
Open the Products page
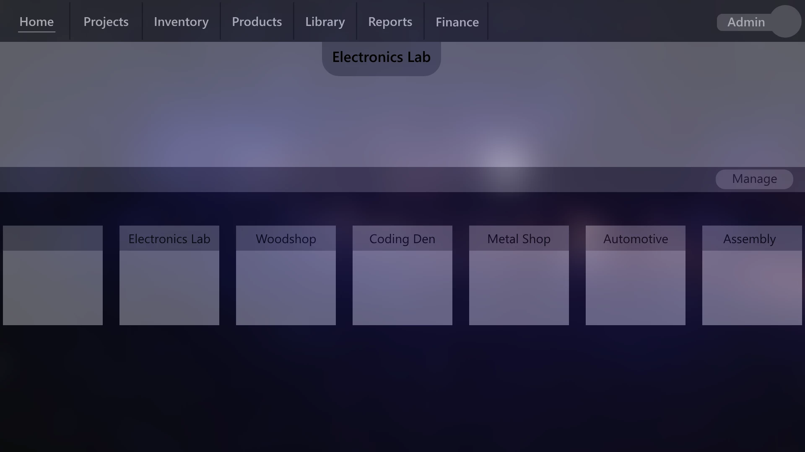257,22
